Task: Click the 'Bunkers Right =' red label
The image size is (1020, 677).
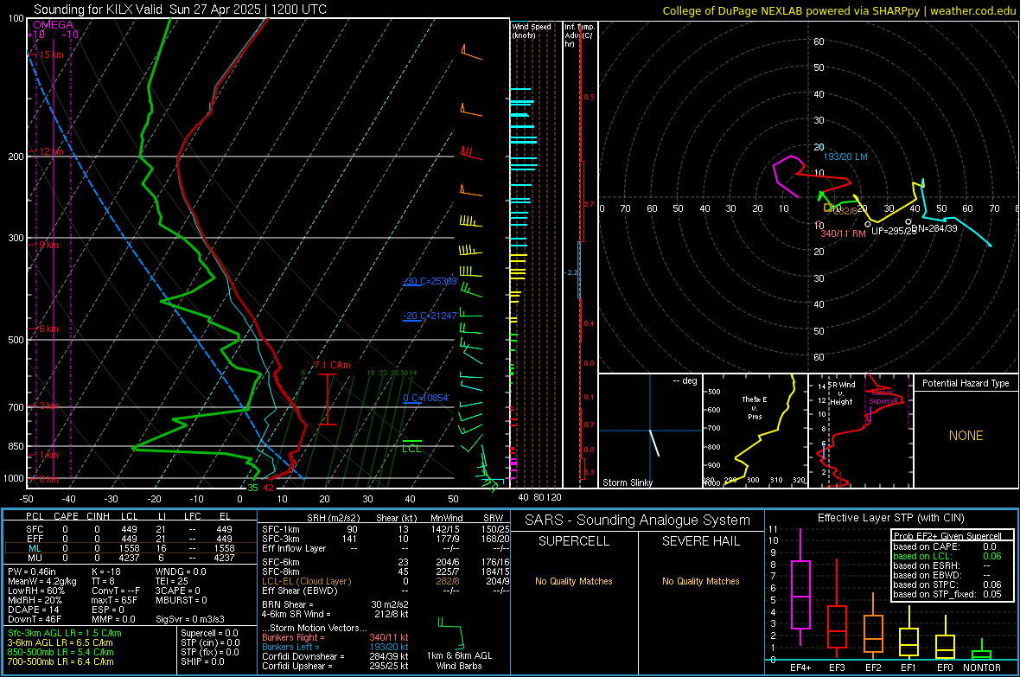Action: coord(293,638)
